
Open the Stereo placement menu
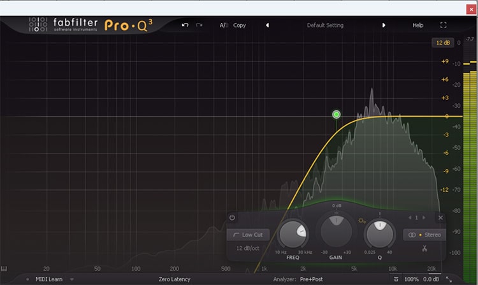[x=424, y=235]
